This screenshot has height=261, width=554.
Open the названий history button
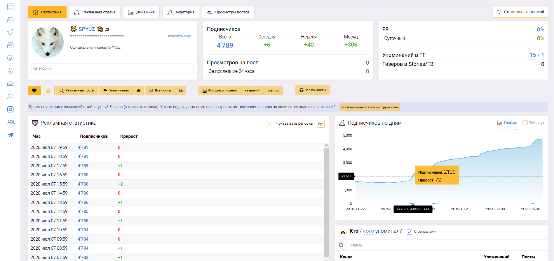(x=252, y=90)
